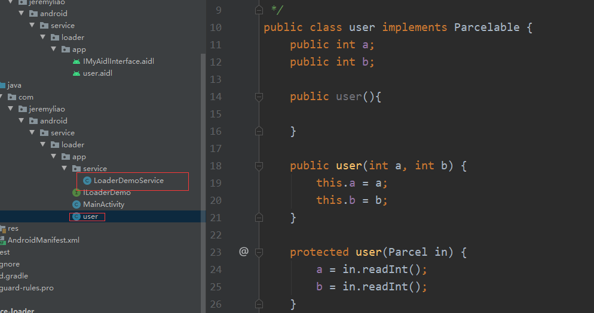Click the folder icon of jeremyliao under com
Screen dimensions: 594x313
coord(23,109)
